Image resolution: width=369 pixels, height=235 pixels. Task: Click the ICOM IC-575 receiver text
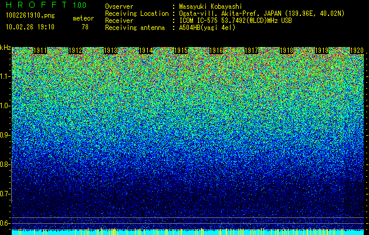point(235,21)
